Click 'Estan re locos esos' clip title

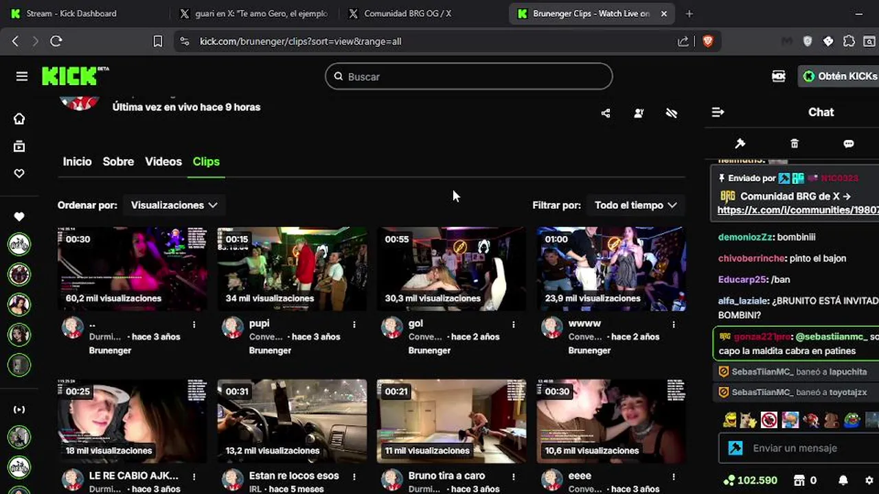point(294,475)
